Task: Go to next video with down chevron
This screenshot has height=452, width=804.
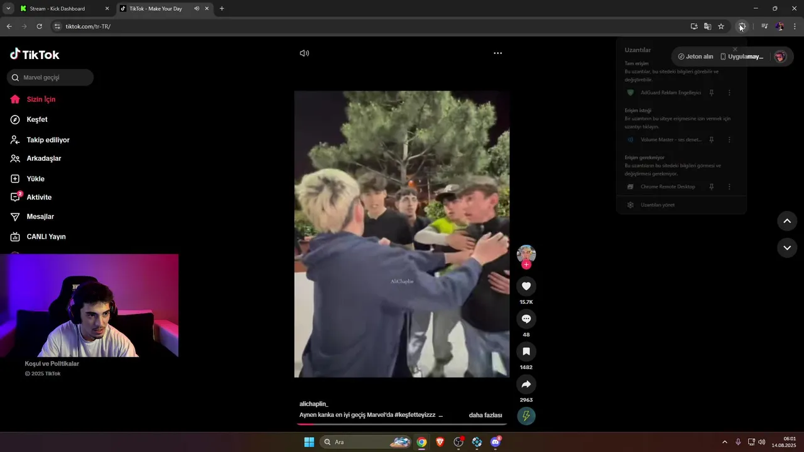Action: pos(787,248)
